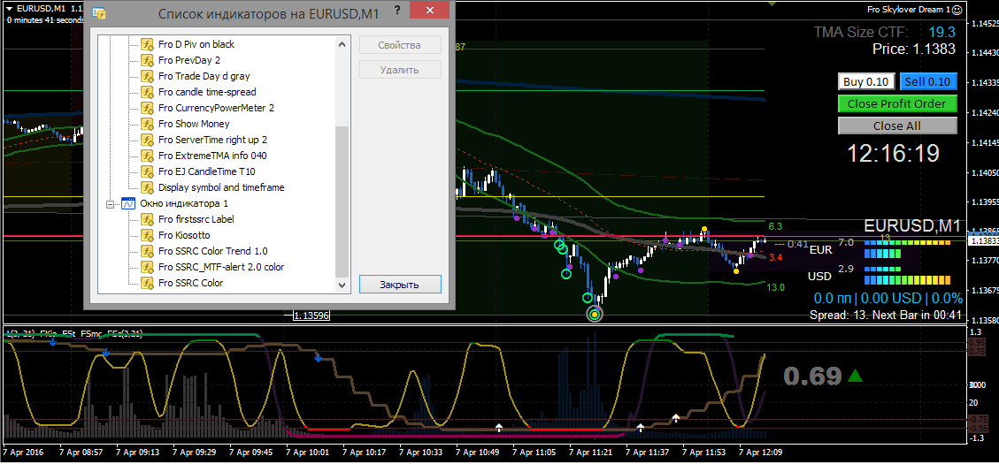
Task: Click the list scrollbar up arrow
Action: (342, 44)
